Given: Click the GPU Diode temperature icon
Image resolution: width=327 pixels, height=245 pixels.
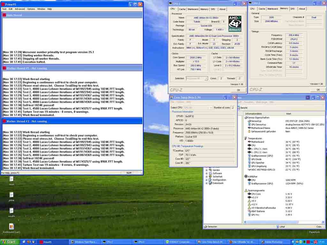Looking at the screenshot, I should pyautogui.click(x=249, y=159).
